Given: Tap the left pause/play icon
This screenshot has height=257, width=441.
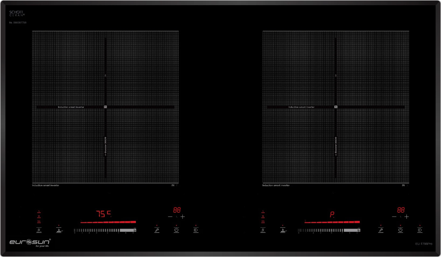Looking at the screenshot, I should tap(196, 230).
